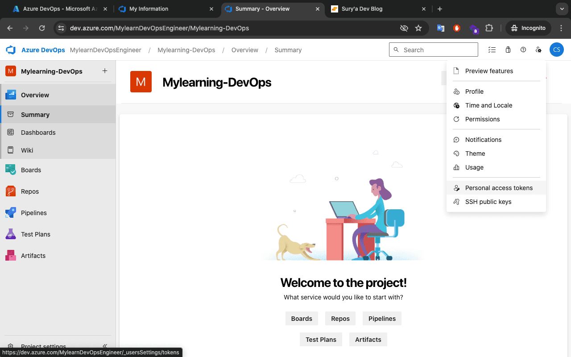Select Preview features menu item
Image resolution: width=571 pixels, height=357 pixels.
point(496,71)
